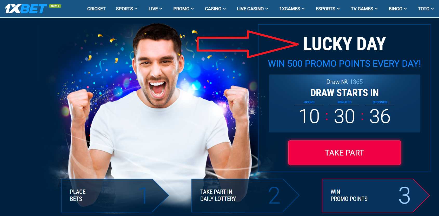Expand the TV Games menu

click(x=364, y=9)
